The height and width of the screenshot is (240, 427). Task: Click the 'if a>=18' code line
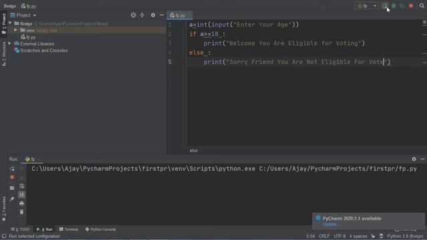point(207,34)
